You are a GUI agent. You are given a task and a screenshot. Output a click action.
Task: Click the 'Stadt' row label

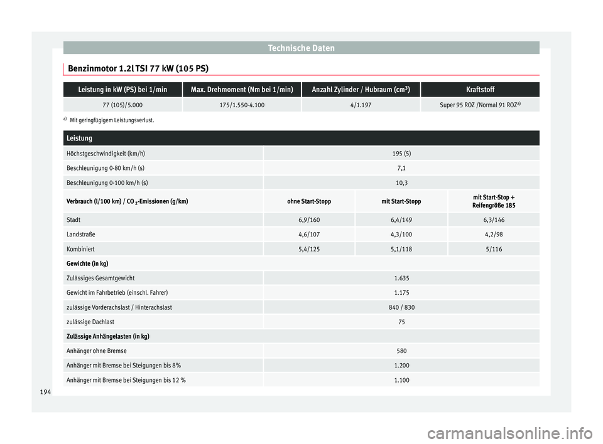tap(73, 219)
